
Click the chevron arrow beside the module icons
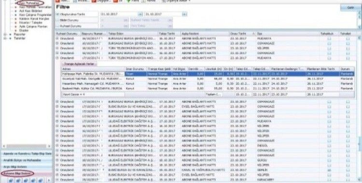click(x=49, y=181)
